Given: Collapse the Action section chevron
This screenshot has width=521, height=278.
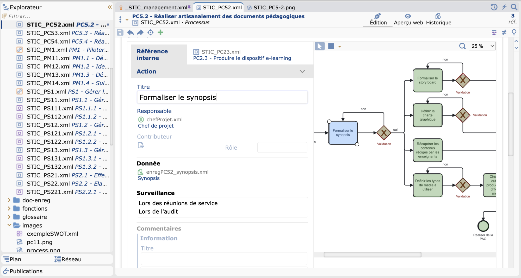Looking at the screenshot, I should point(302,71).
